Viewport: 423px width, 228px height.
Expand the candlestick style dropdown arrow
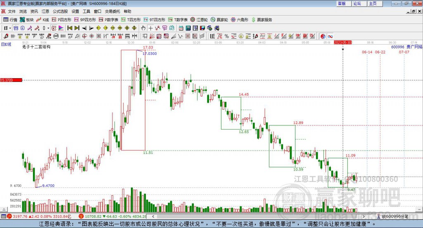[x=48, y=28]
